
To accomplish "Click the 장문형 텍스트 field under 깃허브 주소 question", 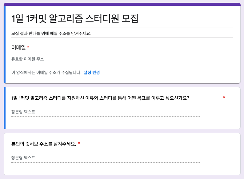I will point(106,158).
